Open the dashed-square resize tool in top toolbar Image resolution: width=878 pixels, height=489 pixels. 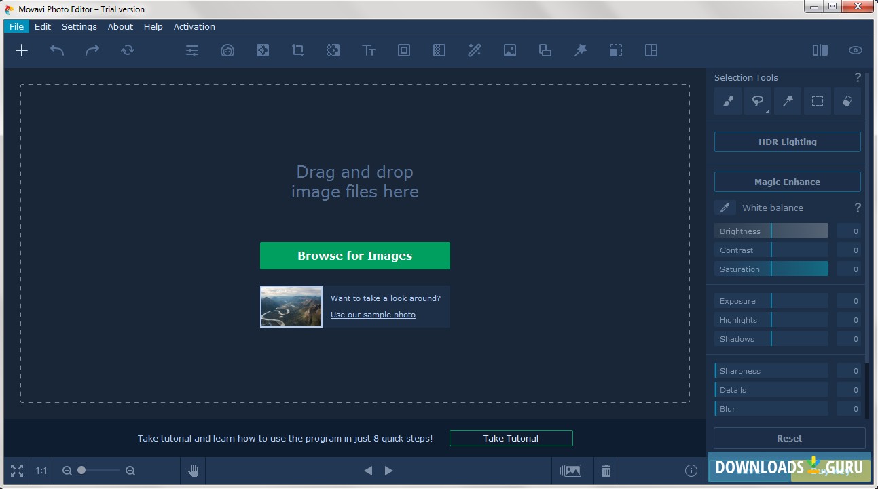(x=616, y=50)
